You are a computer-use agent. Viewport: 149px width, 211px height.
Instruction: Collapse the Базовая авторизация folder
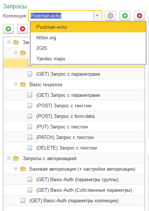tap(16, 169)
